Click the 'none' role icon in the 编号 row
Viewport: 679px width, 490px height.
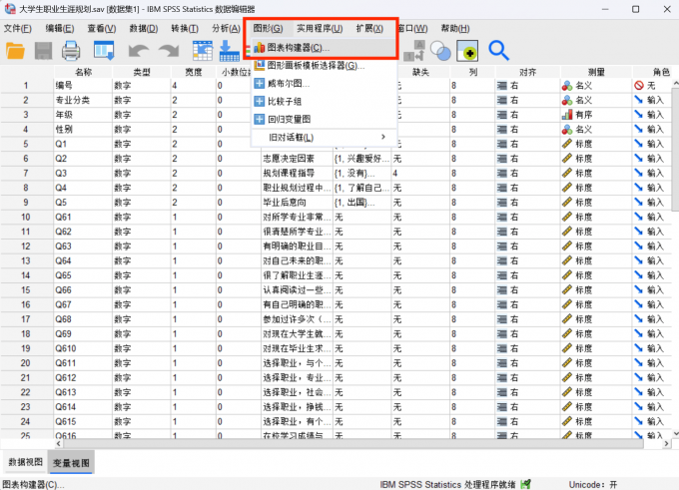click(x=639, y=86)
